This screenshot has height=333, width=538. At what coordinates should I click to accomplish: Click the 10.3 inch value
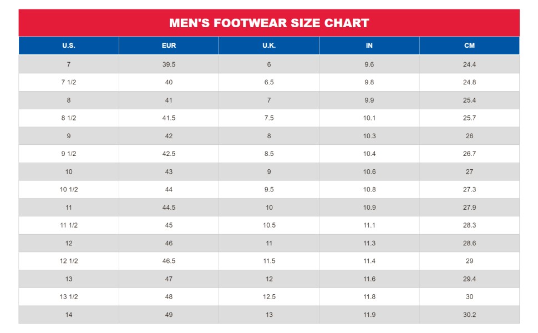pos(369,136)
